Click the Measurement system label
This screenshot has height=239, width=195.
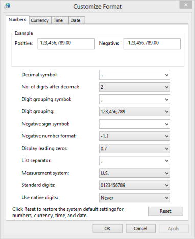tap(45, 173)
